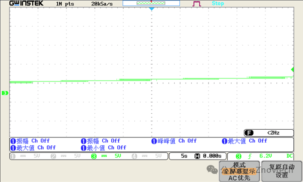
Task: Toggle channel 1 5V indicator
Action: (25, 156)
